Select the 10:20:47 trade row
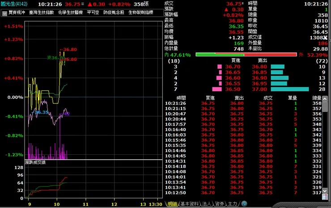This screenshot has width=331, height=208. point(243,114)
